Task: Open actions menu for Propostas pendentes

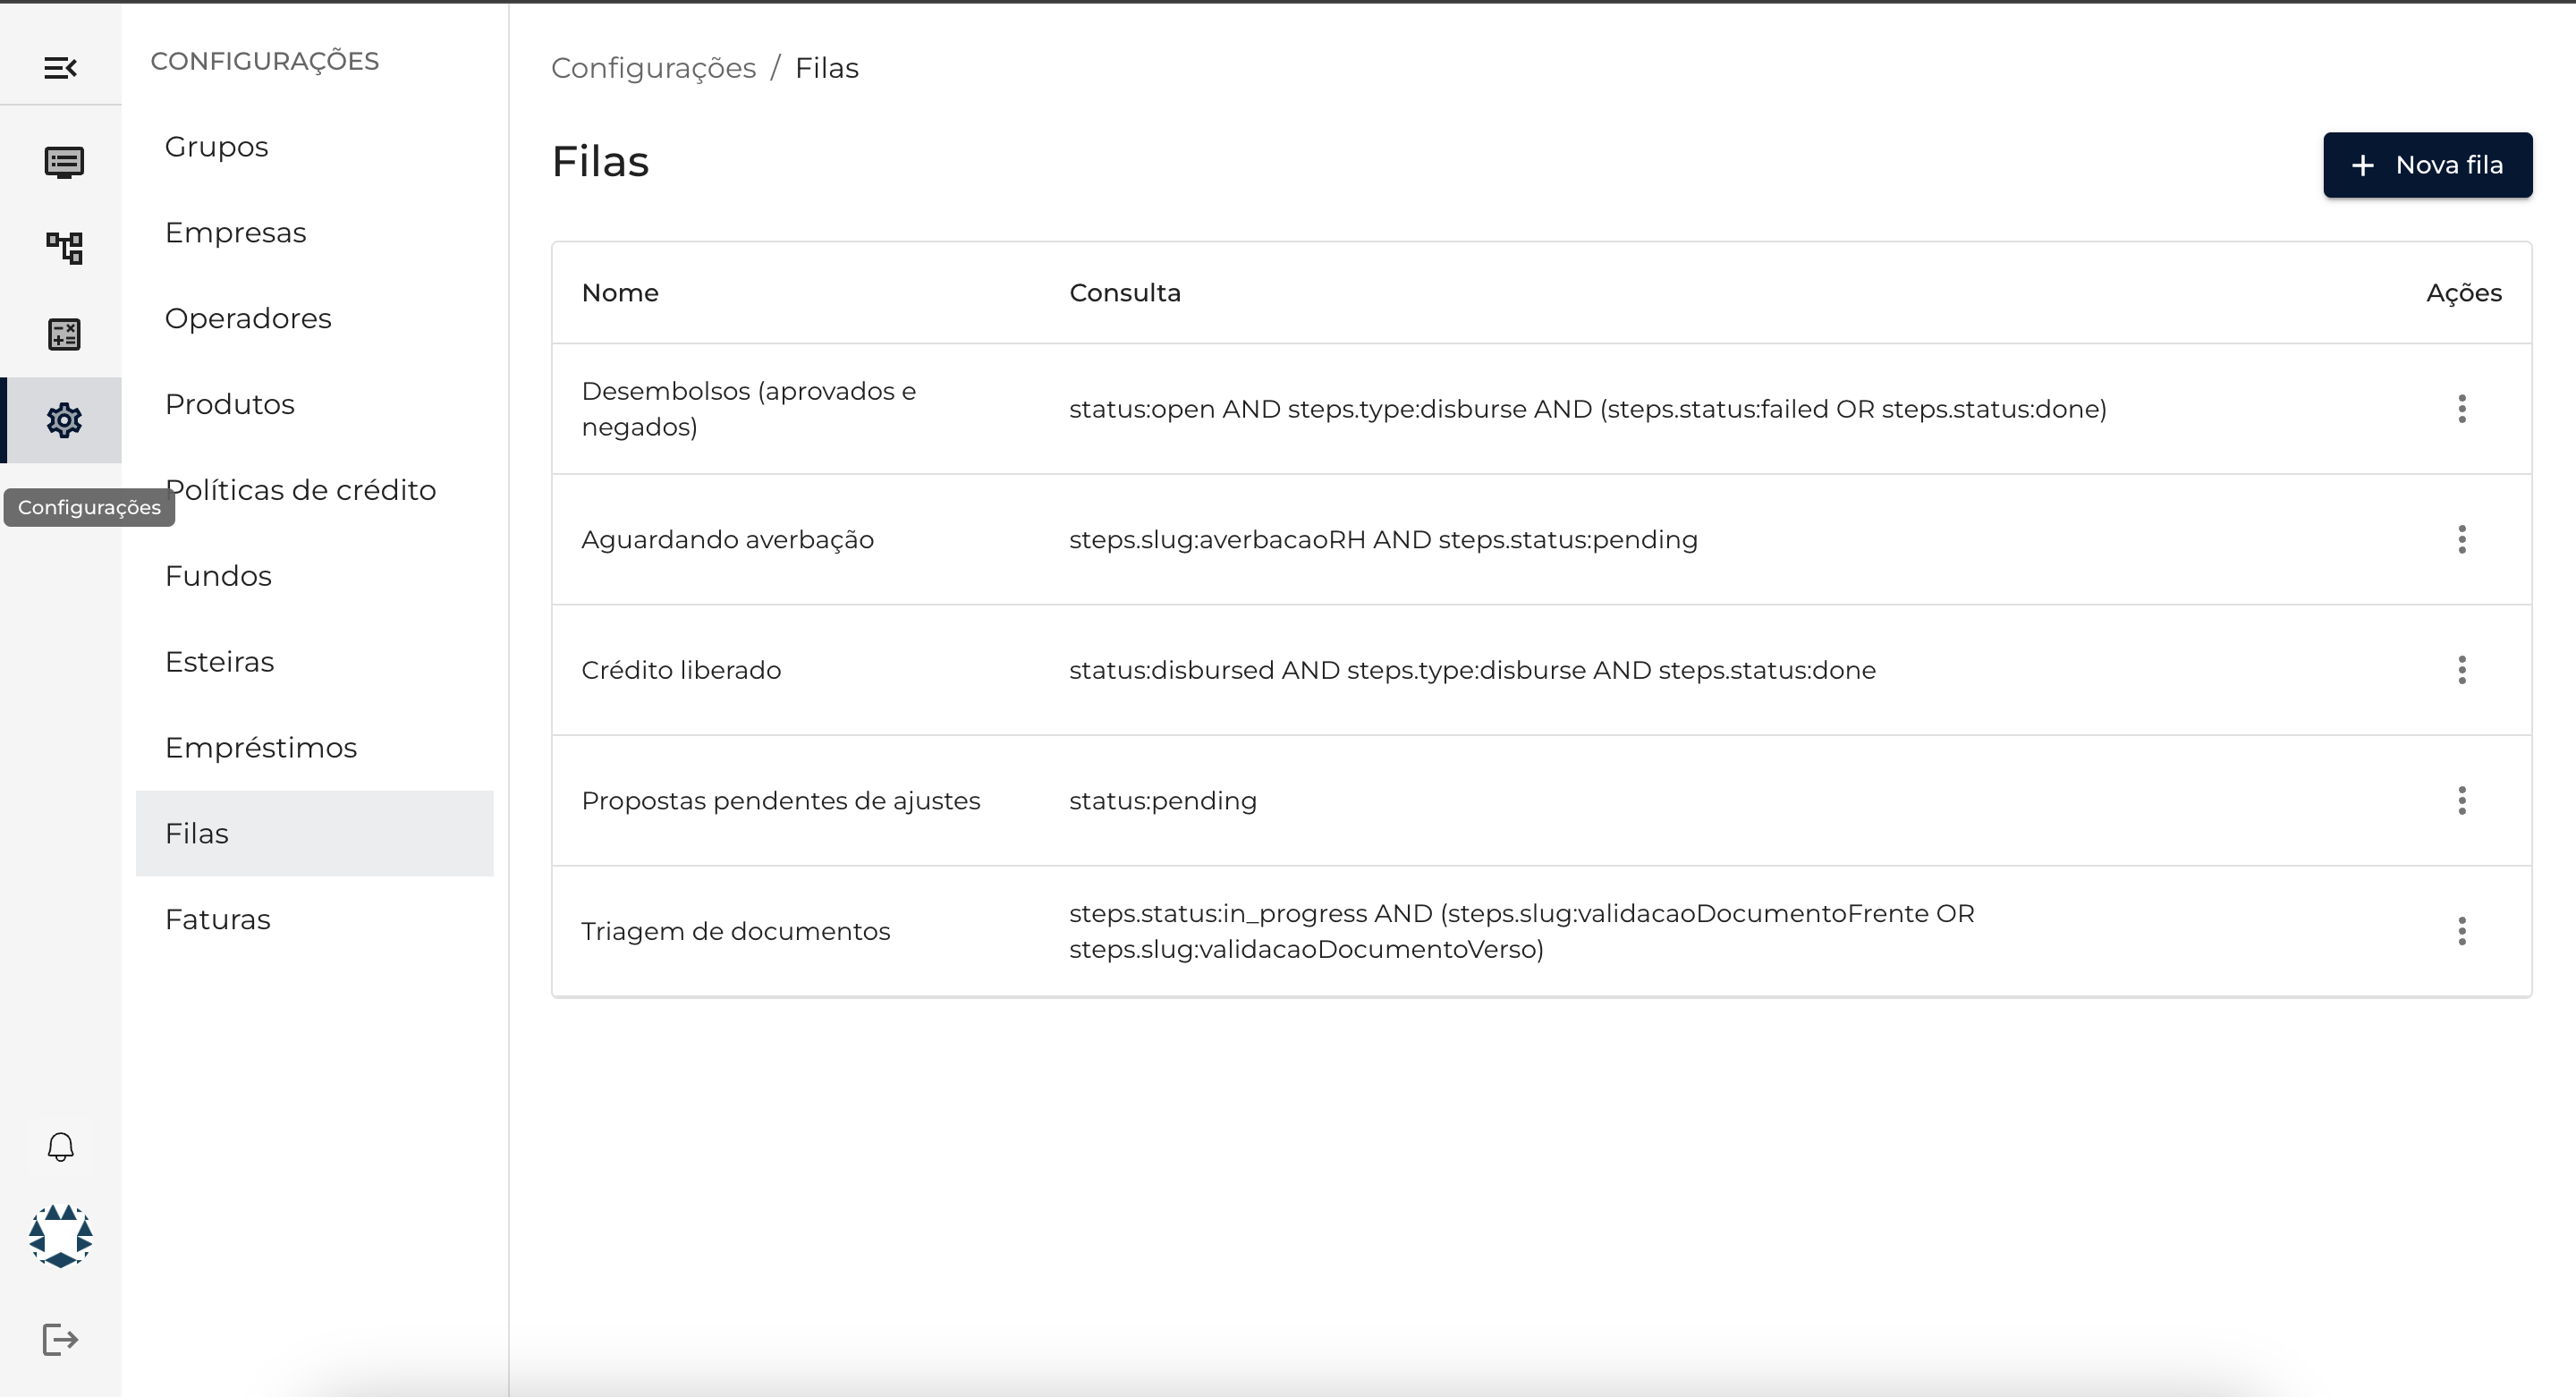Action: 2461,801
